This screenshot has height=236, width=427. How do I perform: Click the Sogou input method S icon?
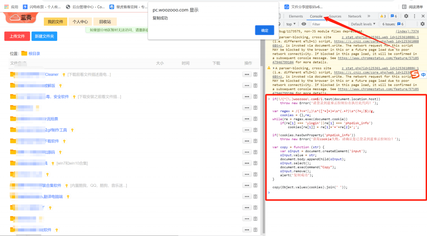415,75
